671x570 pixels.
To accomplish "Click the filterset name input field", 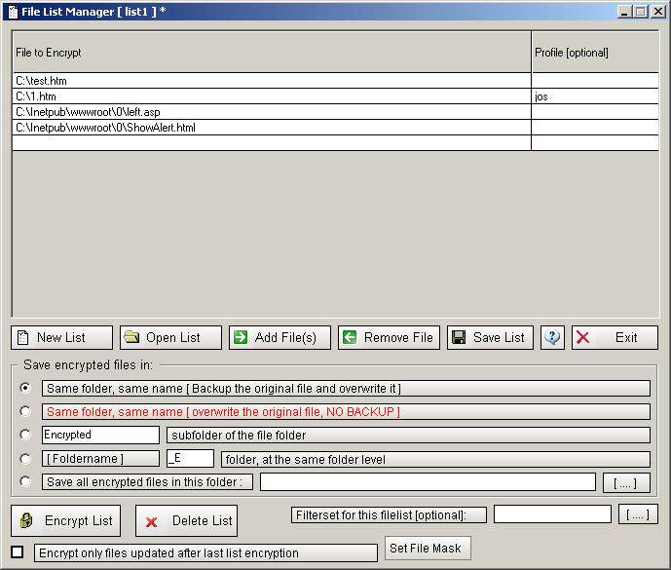I will pyautogui.click(x=552, y=514).
